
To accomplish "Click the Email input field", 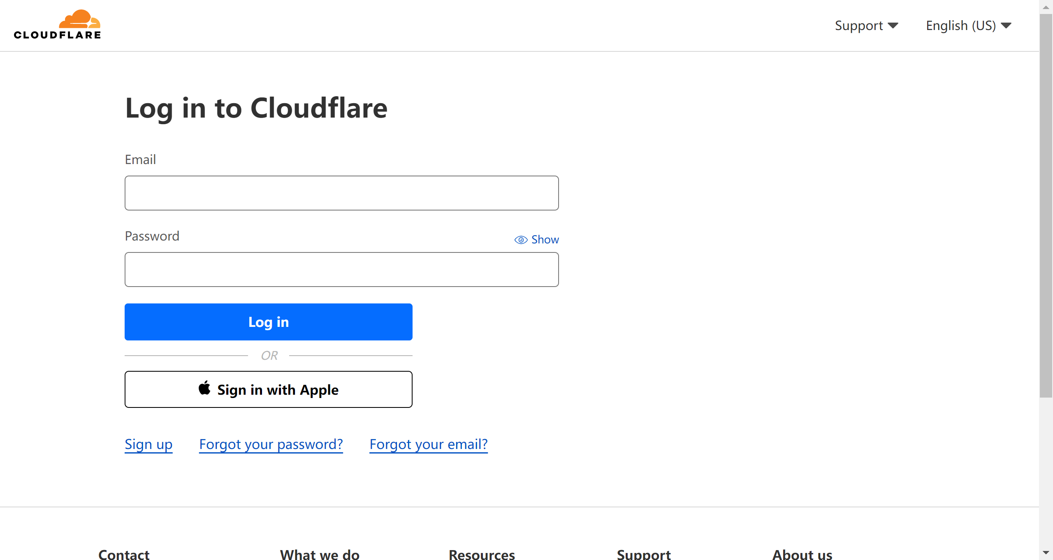I will [342, 193].
